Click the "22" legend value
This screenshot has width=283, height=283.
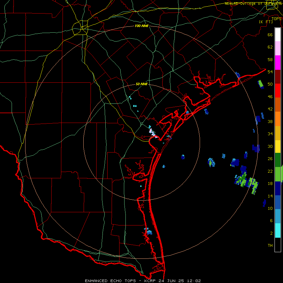pos(270,171)
